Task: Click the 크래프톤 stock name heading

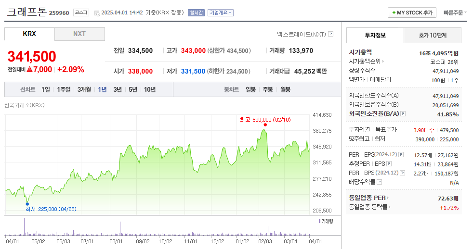Action: click(27, 12)
